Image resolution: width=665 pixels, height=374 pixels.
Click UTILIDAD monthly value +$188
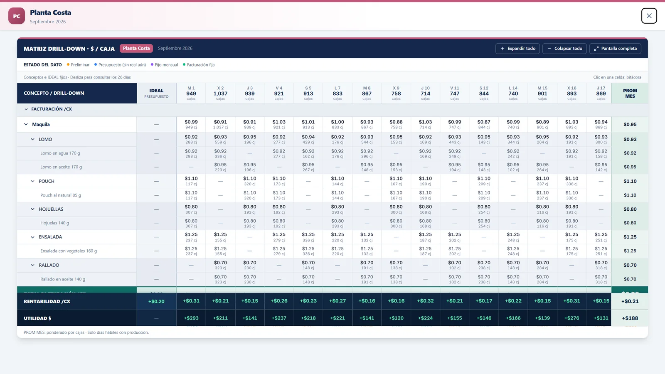[630, 318]
